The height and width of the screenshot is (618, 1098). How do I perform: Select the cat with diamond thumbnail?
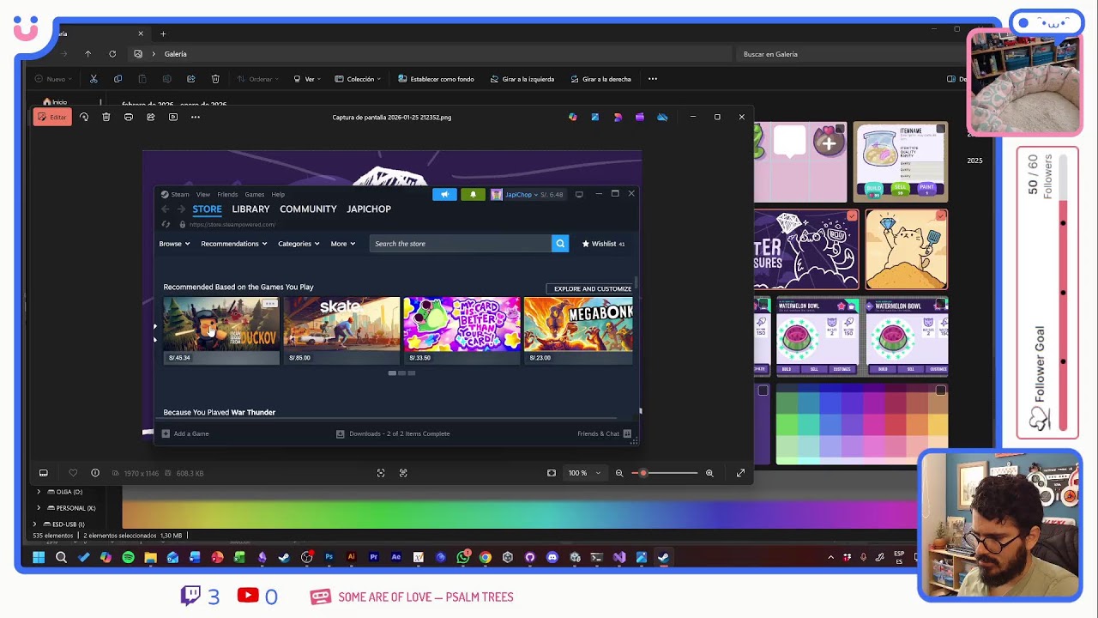[x=907, y=250]
